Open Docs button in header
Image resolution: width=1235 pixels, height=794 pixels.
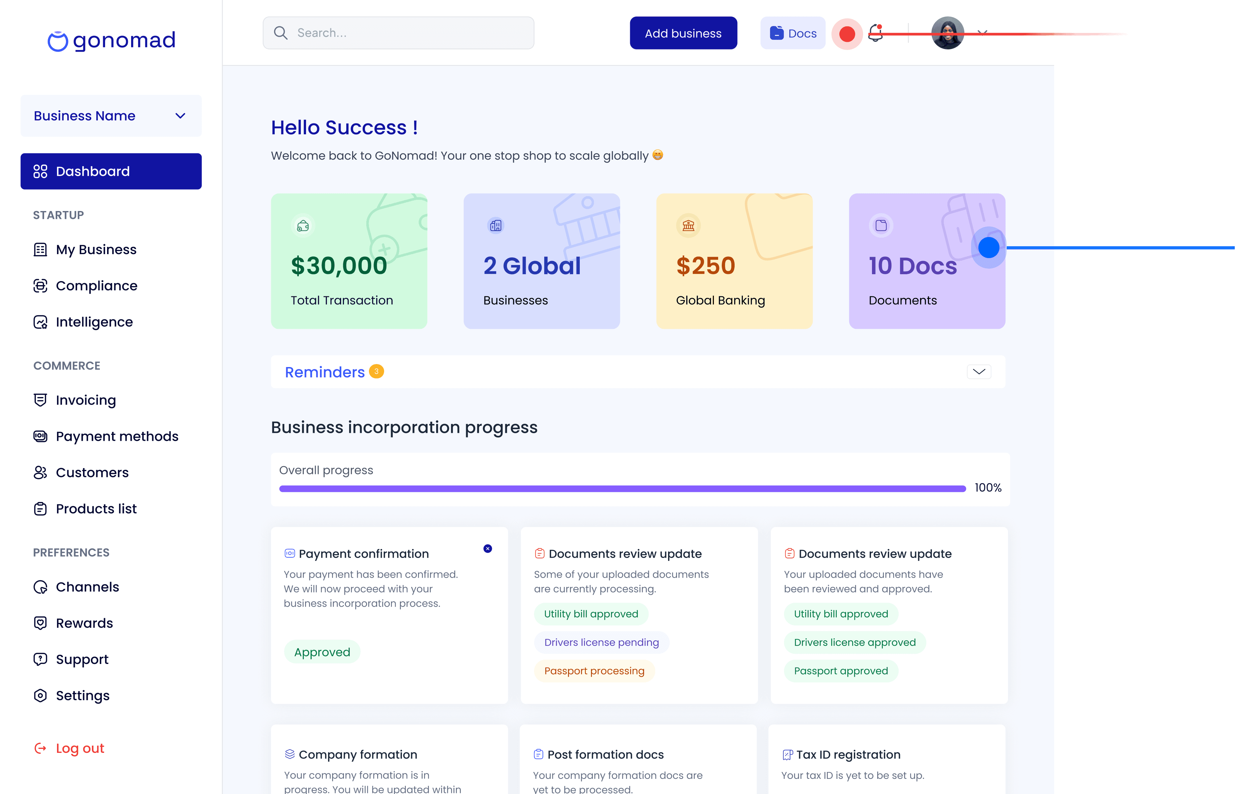(x=793, y=34)
